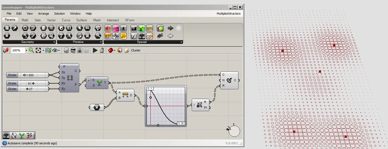The image size is (388, 149).
Task: Switch to the Intersect tab
Action: (113, 20)
